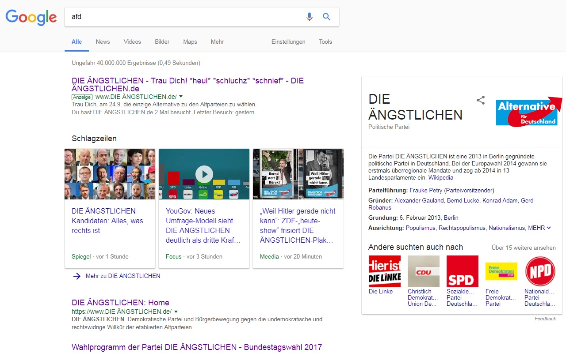Viewport: 566px width, 353px height.
Task: Expand the MEHR chevron under Ausrichtung
Action: 549,228
